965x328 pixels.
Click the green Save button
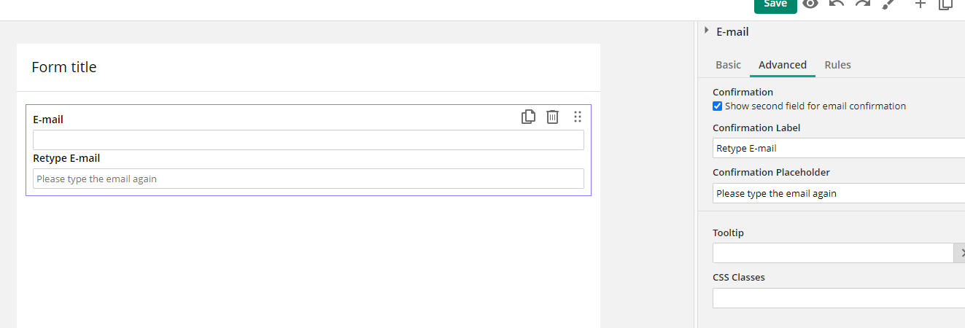pyautogui.click(x=775, y=4)
